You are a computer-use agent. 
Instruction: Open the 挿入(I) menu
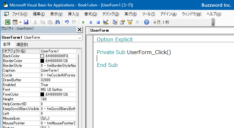pos(73,14)
